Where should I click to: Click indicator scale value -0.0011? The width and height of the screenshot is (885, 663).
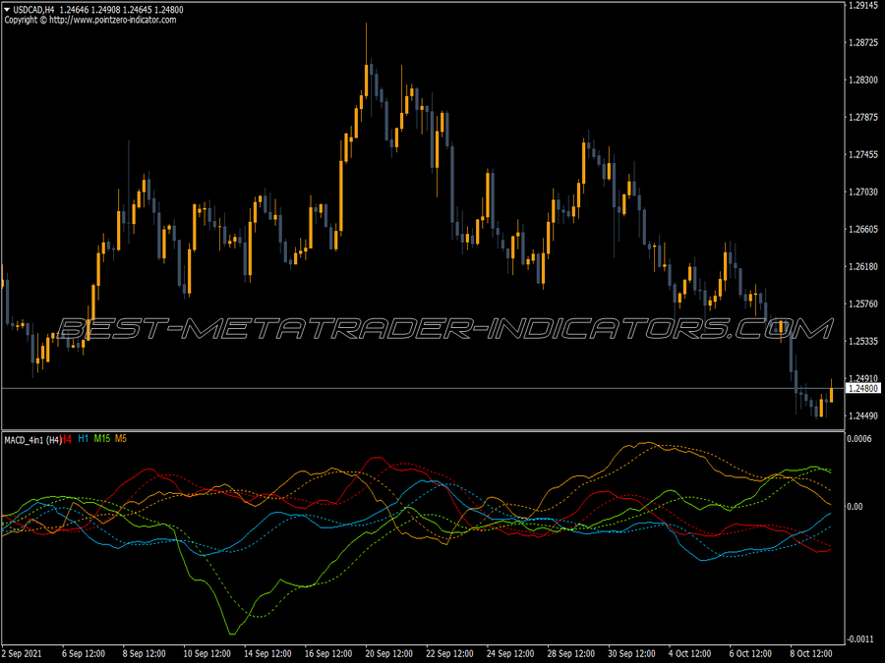click(x=860, y=638)
